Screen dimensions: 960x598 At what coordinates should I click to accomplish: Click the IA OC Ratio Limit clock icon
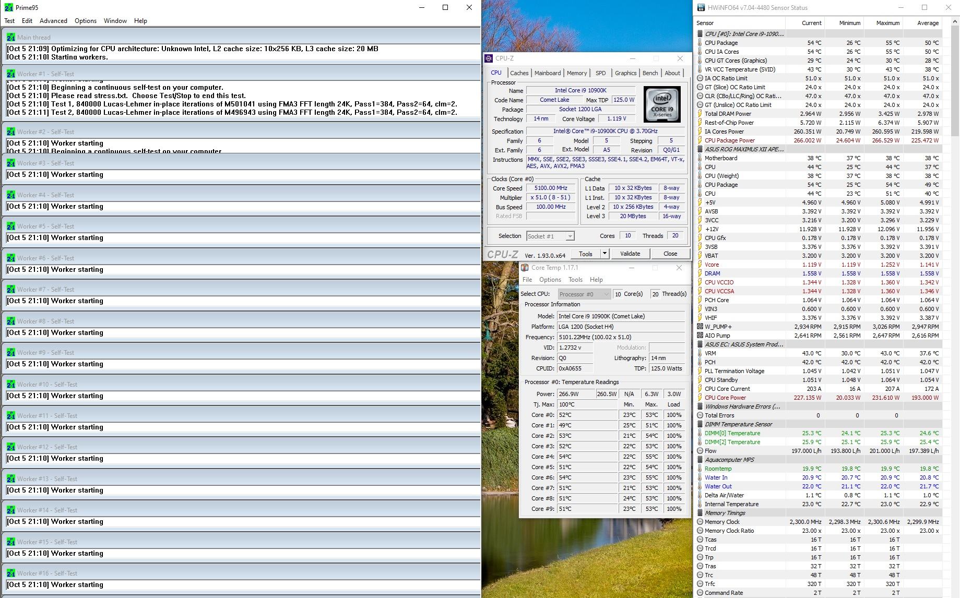click(700, 78)
